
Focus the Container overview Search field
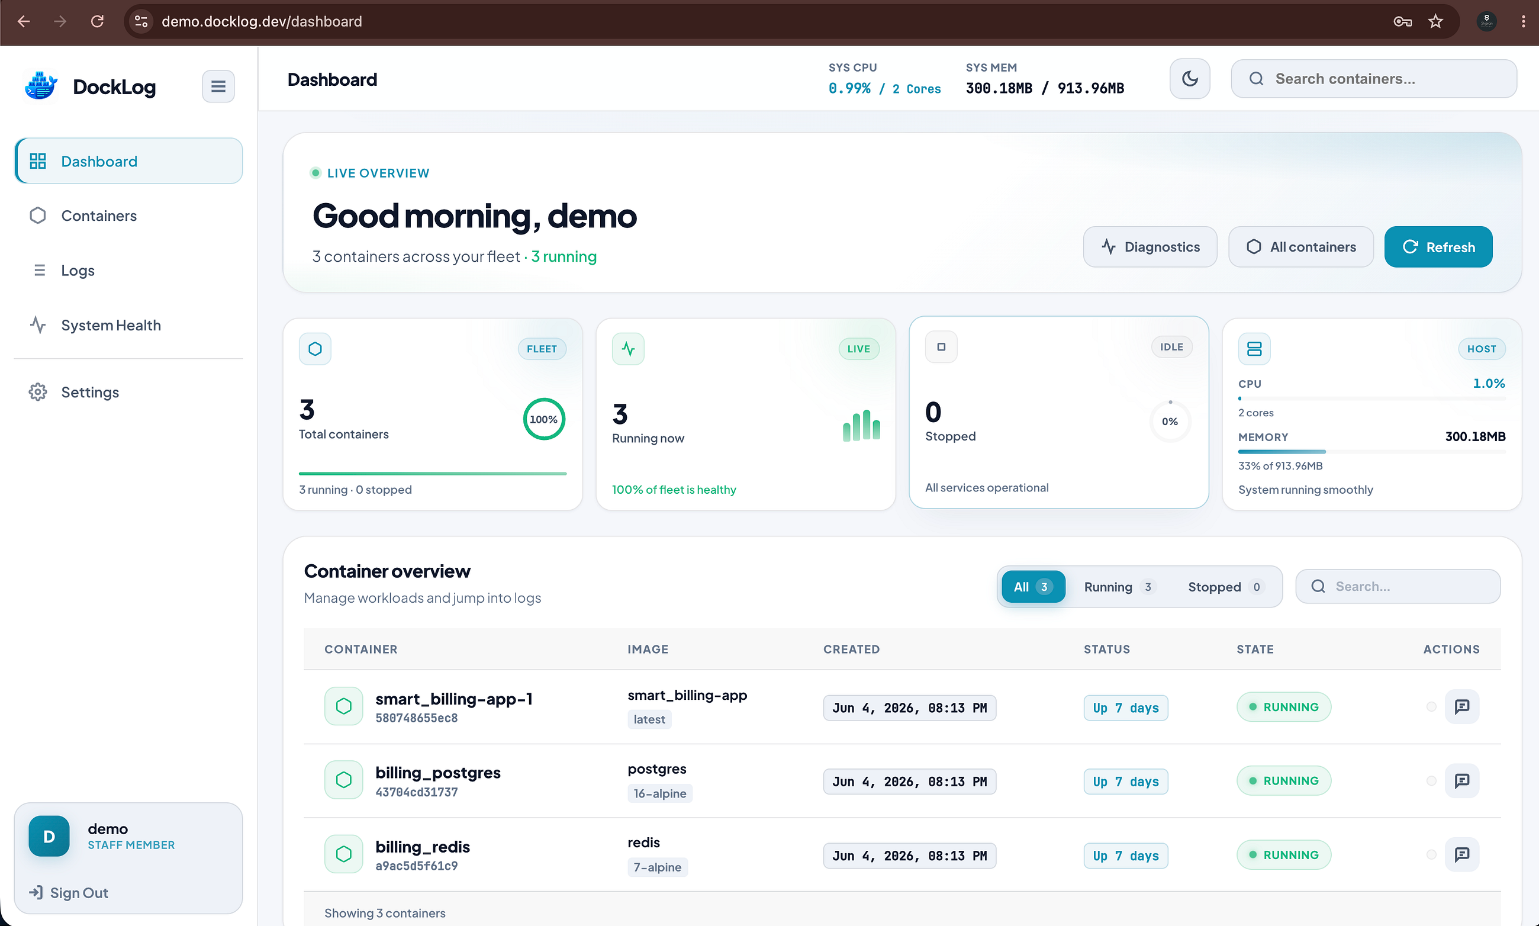(1398, 586)
